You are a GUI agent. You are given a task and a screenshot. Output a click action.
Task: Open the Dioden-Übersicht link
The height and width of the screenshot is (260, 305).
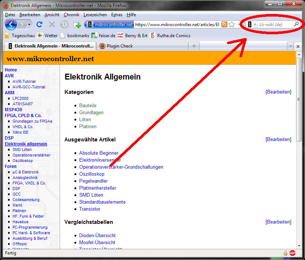click(97, 235)
